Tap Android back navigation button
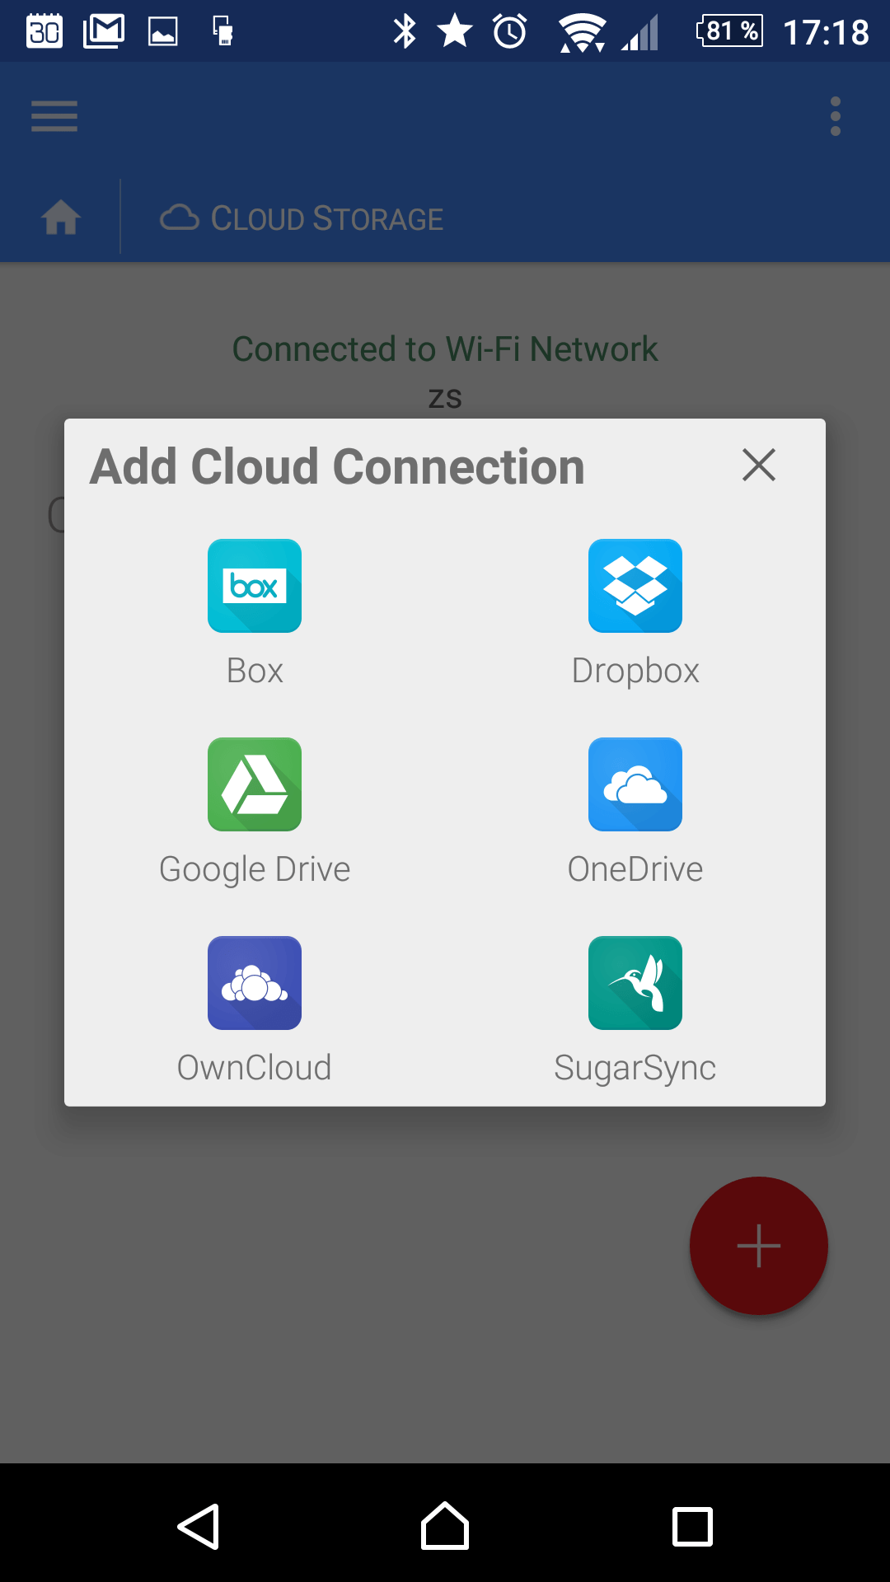The image size is (890, 1582). pos(199,1527)
